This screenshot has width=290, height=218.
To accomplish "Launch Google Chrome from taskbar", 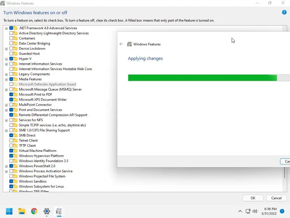I will pos(34,211).
